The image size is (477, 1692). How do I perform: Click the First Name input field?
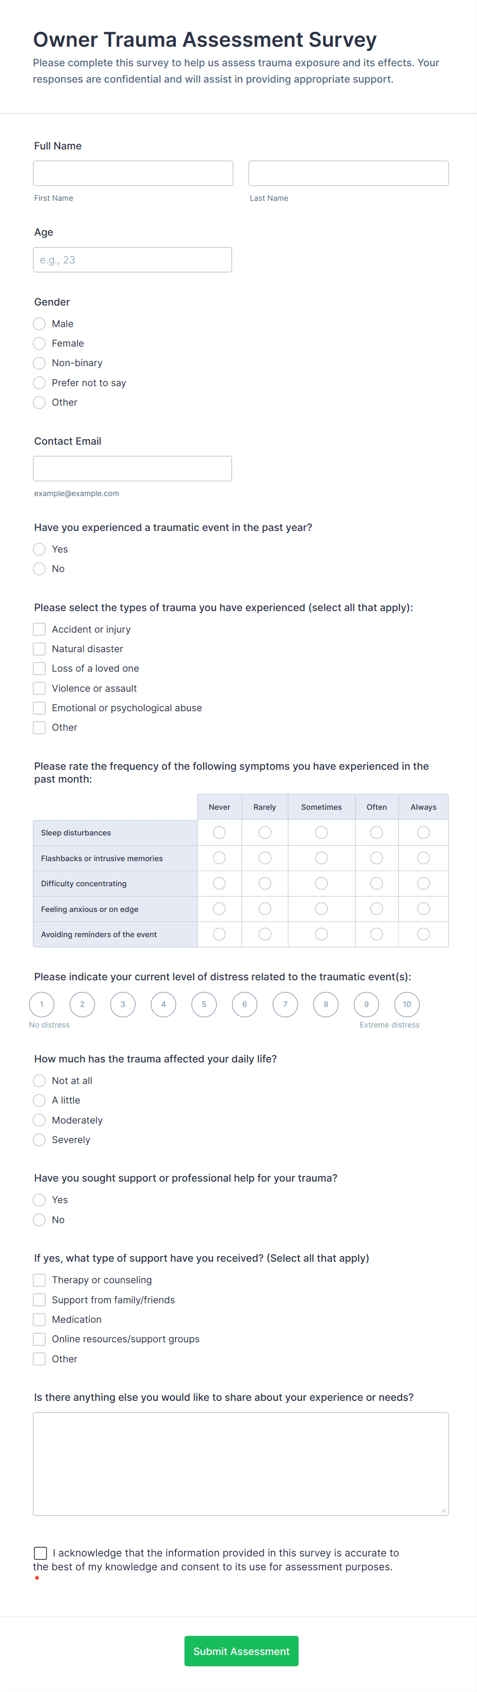coord(132,173)
